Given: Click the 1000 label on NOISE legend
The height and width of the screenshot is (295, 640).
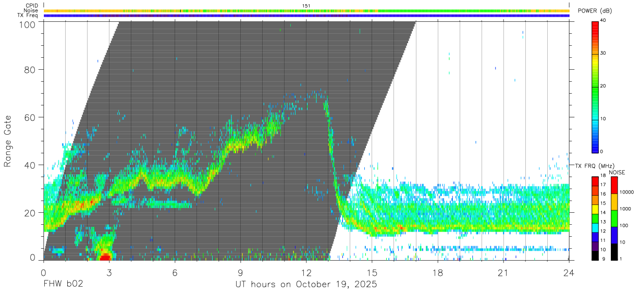Looking at the screenshot, I should [x=625, y=209].
